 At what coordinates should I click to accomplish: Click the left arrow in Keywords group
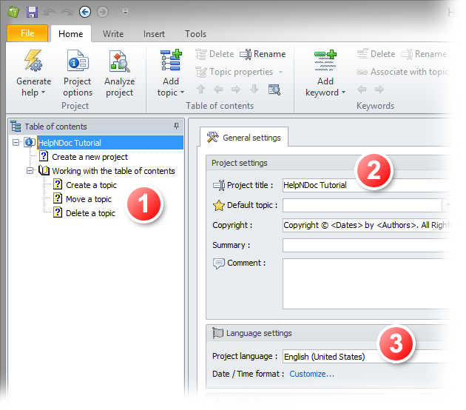(x=362, y=89)
